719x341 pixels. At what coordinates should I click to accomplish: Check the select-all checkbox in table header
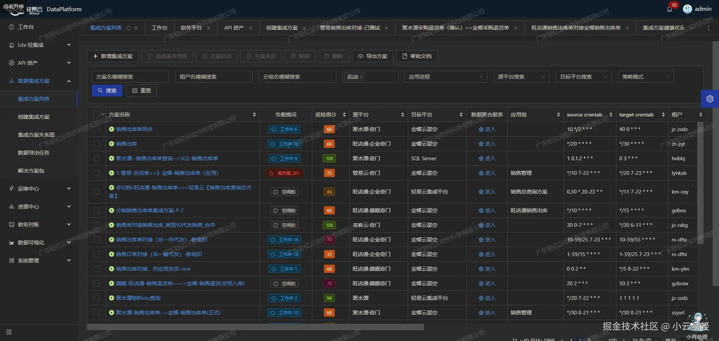click(96, 114)
